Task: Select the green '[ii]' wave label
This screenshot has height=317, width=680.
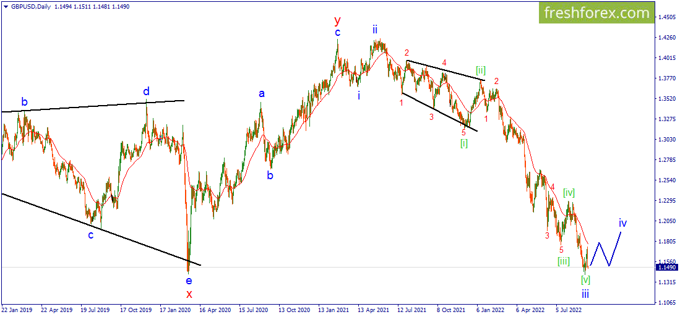Action: pos(481,69)
